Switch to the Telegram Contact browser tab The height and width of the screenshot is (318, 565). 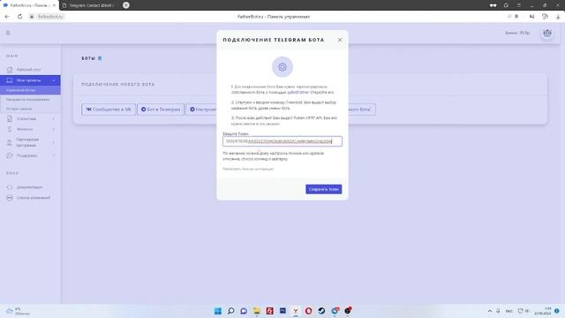[x=88, y=5]
